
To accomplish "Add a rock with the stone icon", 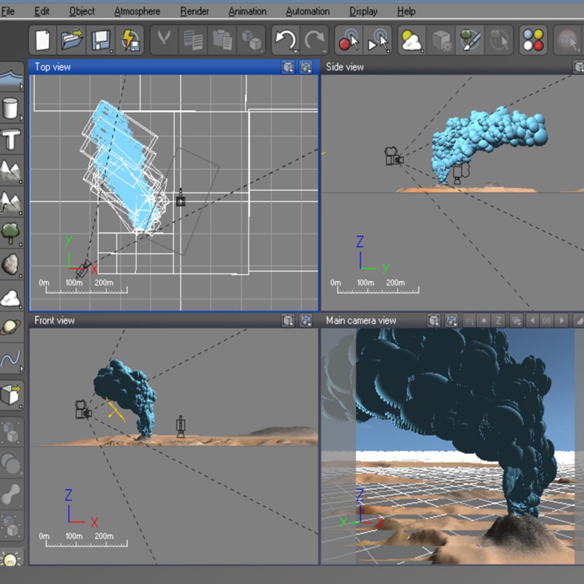I will point(11,265).
